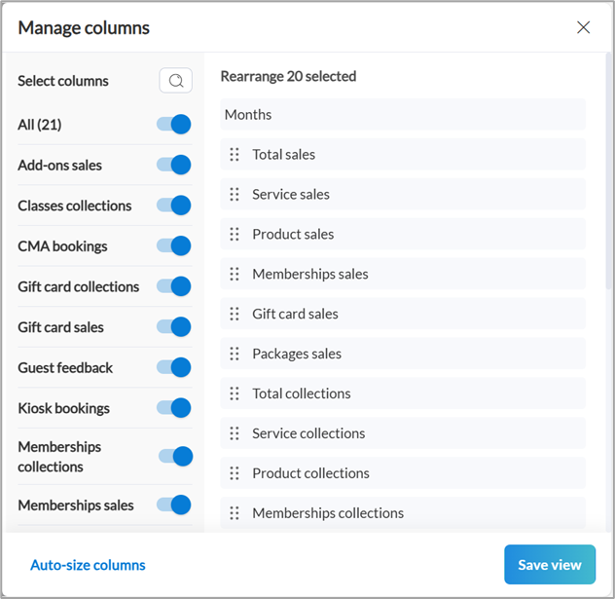Click the Save view button

pyautogui.click(x=549, y=565)
